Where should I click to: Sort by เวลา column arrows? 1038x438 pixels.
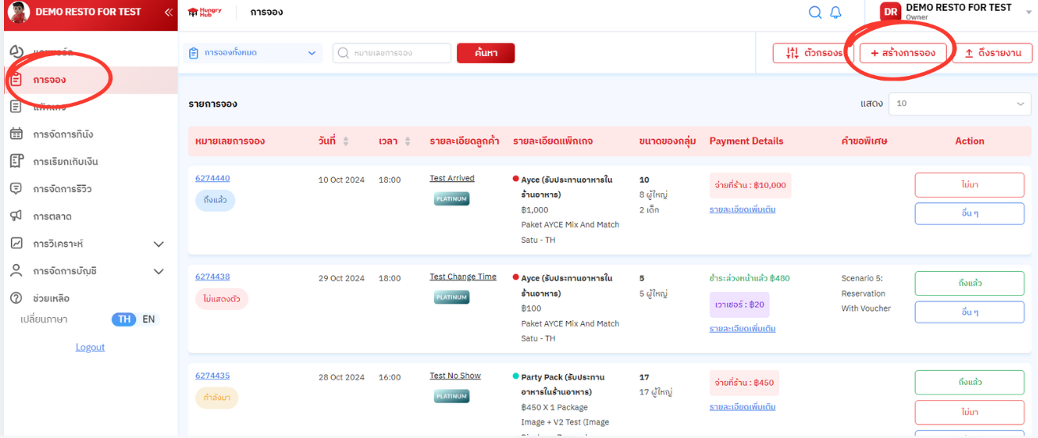tap(407, 141)
